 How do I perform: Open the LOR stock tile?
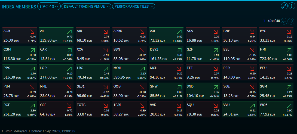[56, 72]
